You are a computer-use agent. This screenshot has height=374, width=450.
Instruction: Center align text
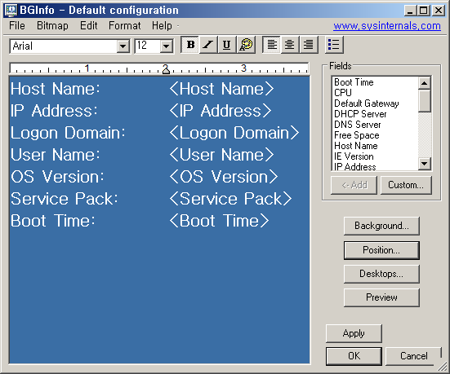click(290, 45)
